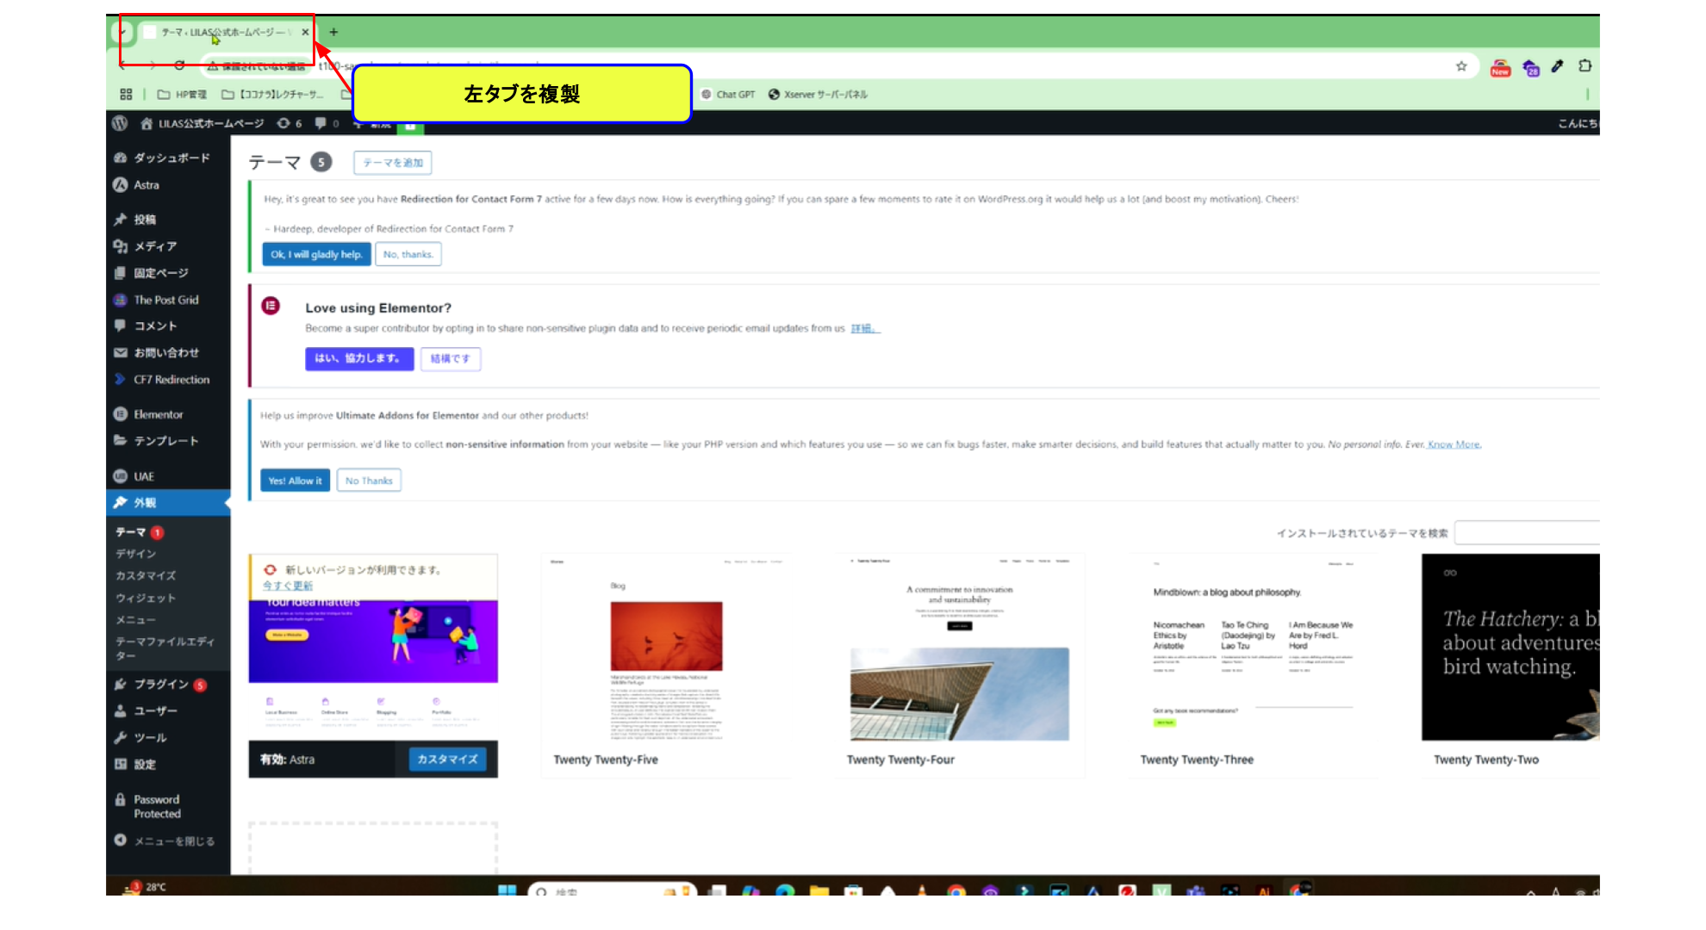
Task: Open カスタマイズ submenu item
Action: 146,575
